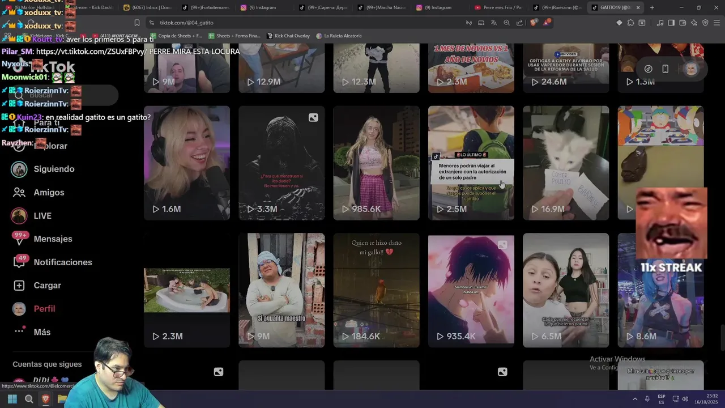Open the Si aguanta maestro video
Viewport: 725px width, 408px height.
click(282, 290)
